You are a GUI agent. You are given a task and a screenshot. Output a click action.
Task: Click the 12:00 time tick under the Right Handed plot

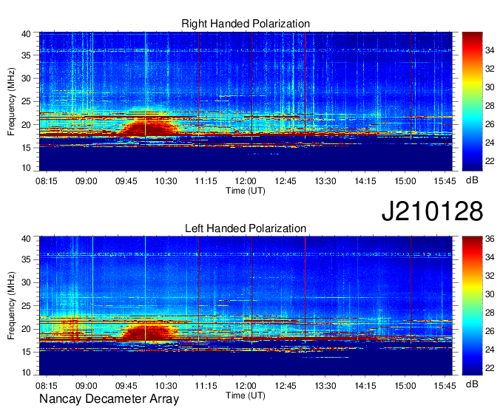(246, 181)
